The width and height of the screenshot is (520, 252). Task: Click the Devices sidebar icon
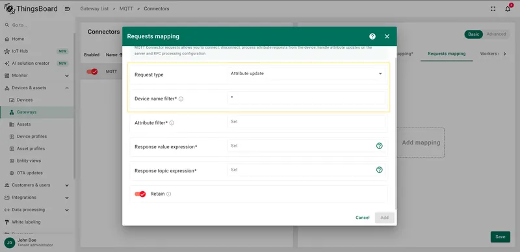pyautogui.click(x=12, y=100)
